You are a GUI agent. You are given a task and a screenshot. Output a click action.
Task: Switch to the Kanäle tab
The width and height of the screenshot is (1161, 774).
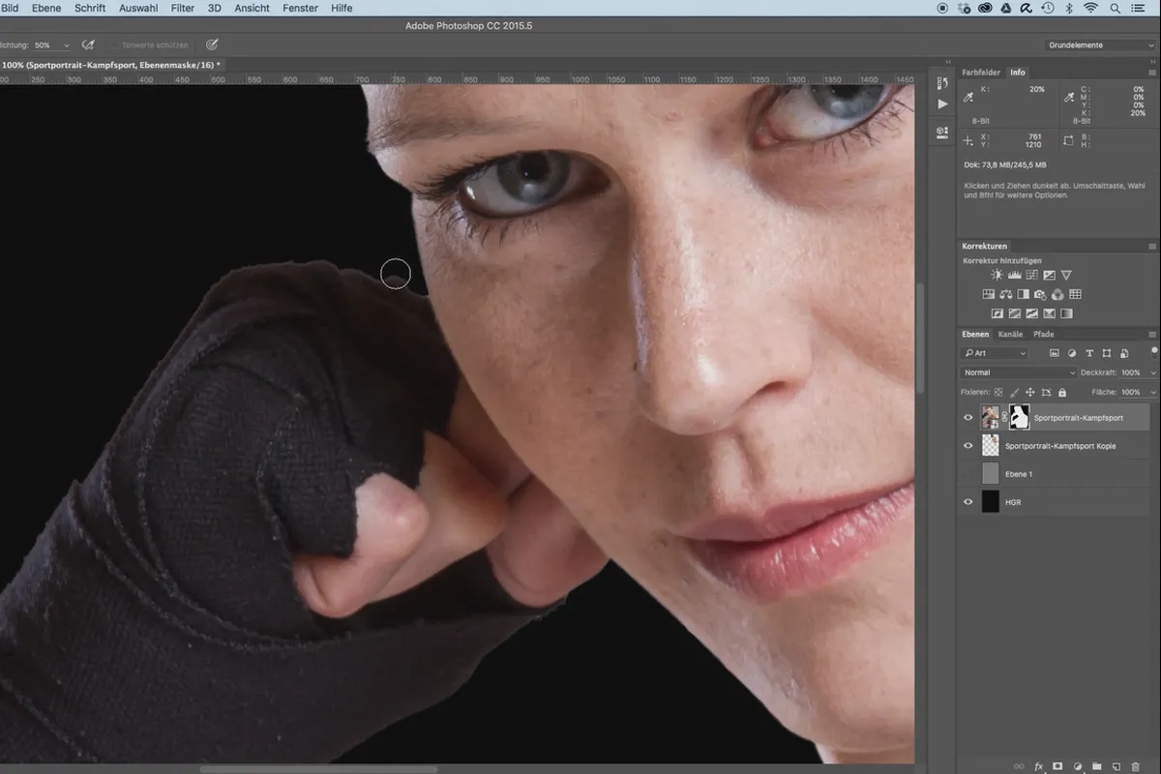[x=1010, y=335]
